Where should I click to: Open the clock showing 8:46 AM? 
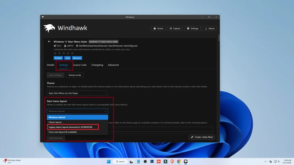[x=287, y=162]
